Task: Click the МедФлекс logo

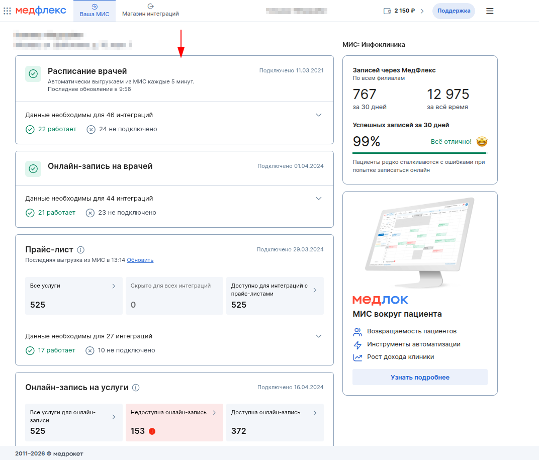Action: [x=41, y=11]
